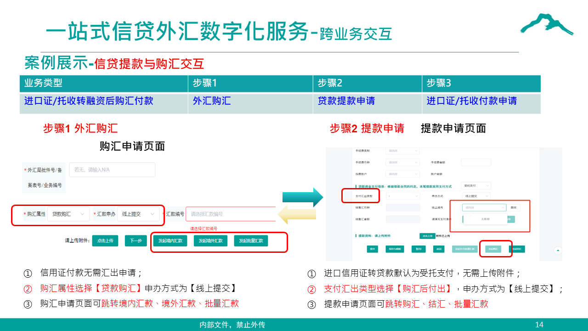
Task: Click the note about 购汇属性选择【贷款购汇】
Action: 139,288
